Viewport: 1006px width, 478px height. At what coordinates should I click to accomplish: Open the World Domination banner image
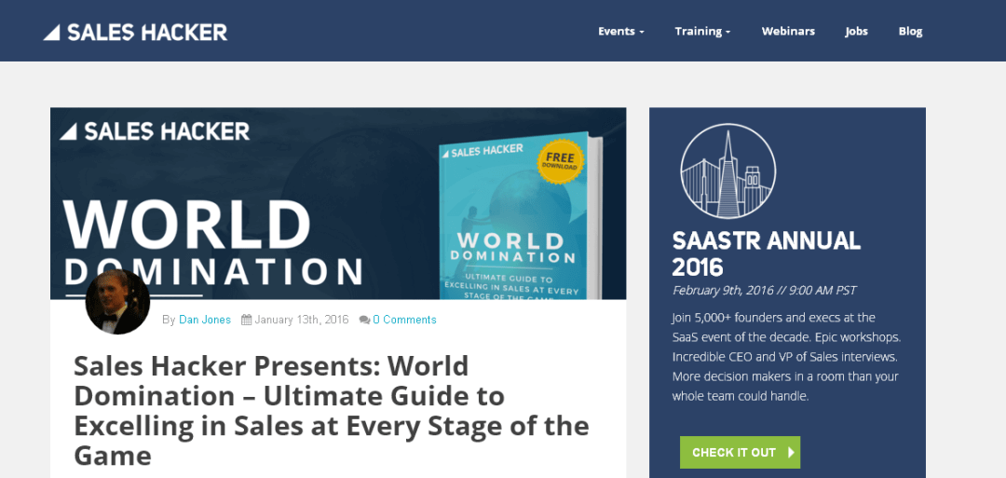[338, 203]
